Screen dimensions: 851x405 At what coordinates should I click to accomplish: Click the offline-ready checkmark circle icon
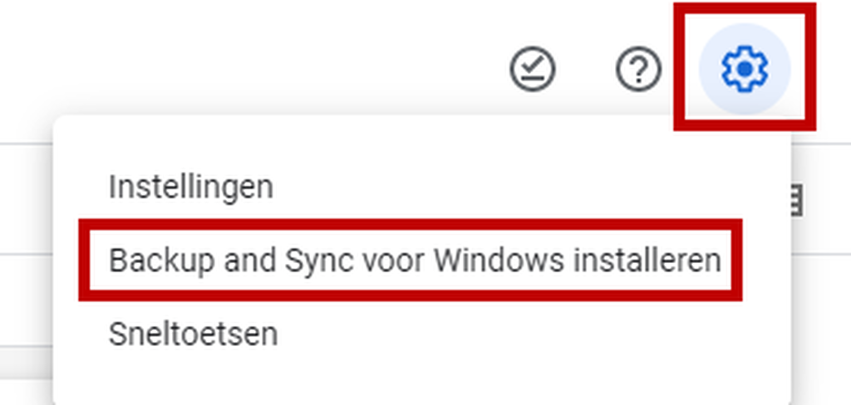click(x=532, y=69)
